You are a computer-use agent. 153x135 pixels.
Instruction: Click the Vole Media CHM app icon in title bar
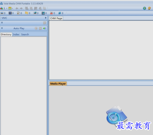(1, 4)
